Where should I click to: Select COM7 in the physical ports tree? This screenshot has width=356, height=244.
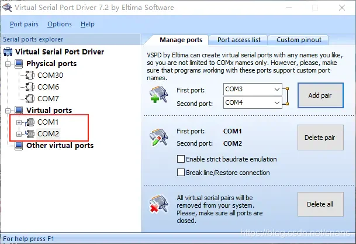click(48, 99)
